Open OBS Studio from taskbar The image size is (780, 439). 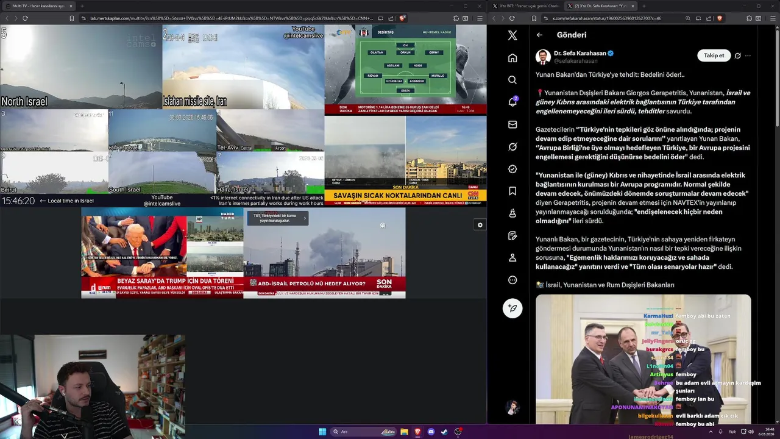coord(458,432)
